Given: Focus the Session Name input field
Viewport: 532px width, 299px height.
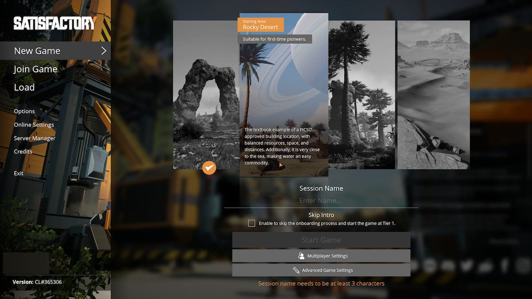Looking at the screenshot, I should (x=321, y=201).
